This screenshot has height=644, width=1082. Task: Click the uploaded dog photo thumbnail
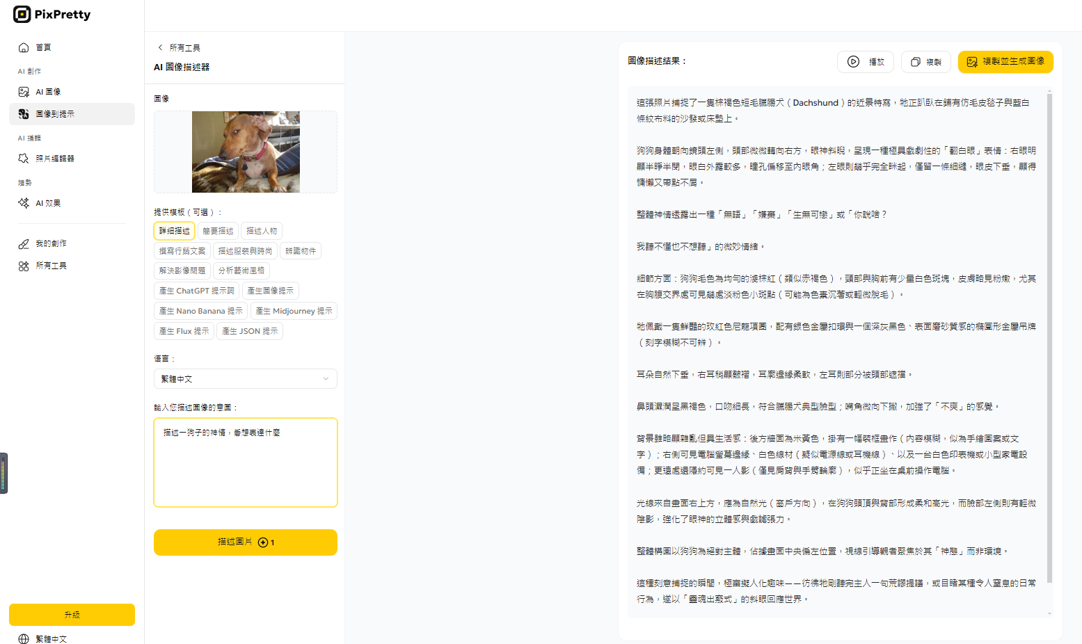click(x=245, y=152)
